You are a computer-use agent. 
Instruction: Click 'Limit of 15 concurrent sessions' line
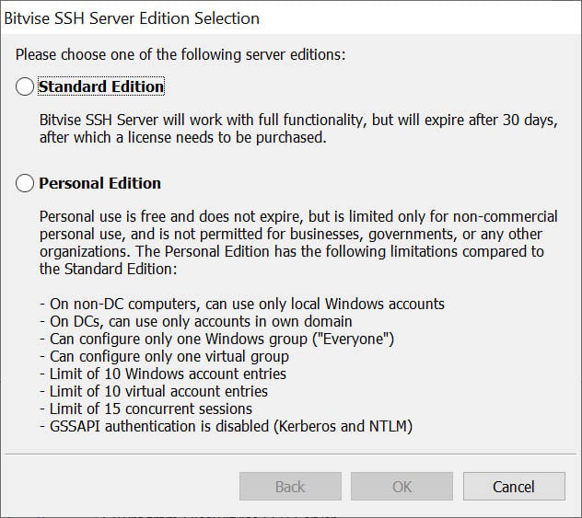pyautogui.click(x=145, y=409)
